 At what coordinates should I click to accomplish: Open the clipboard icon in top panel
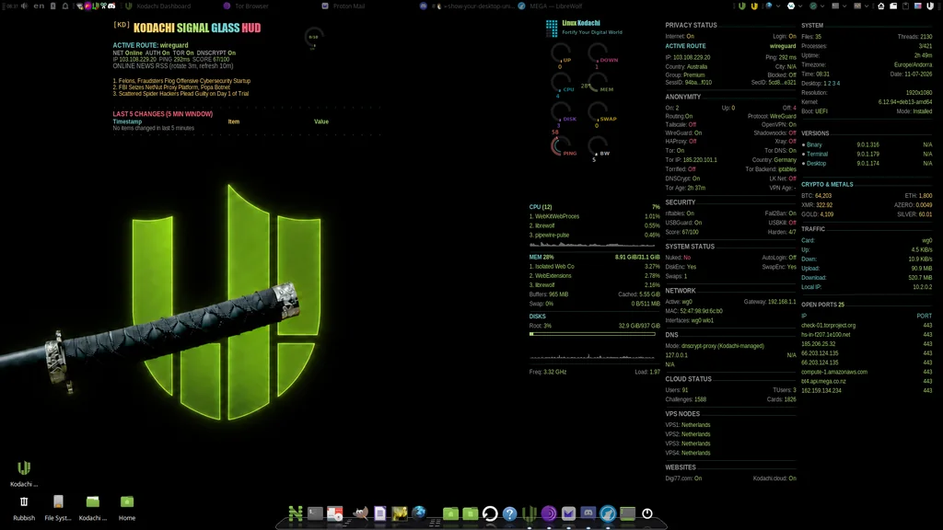coord(906,6)
